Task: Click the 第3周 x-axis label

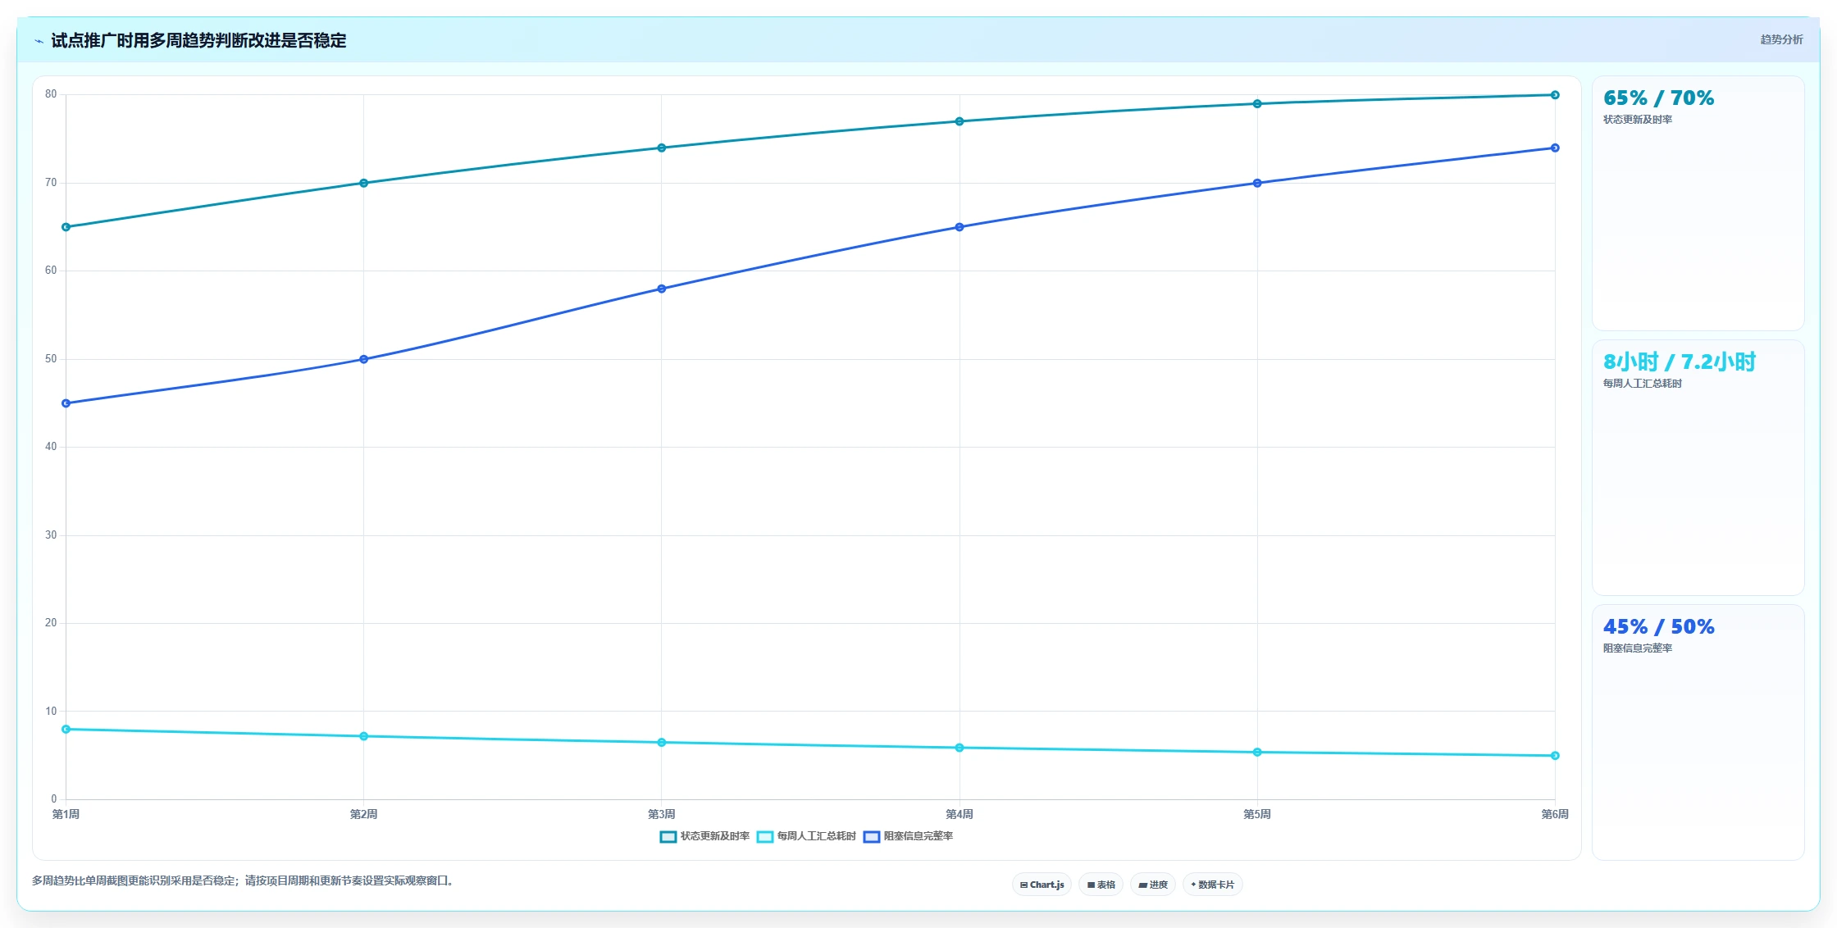Action: [x=662, y=814]
